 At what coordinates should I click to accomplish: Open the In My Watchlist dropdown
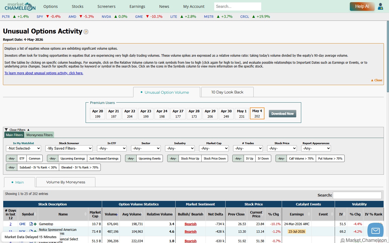coord(24,148)
